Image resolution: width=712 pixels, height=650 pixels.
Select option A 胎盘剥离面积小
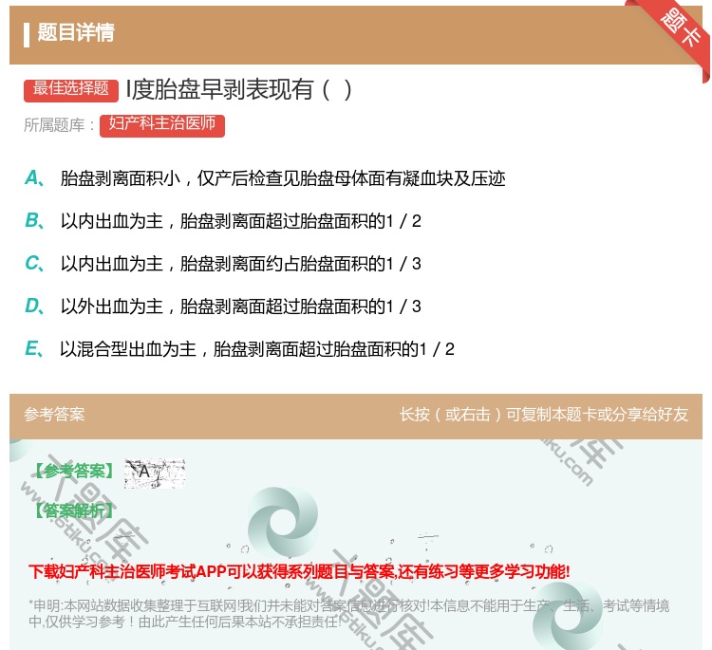point(265,178)
